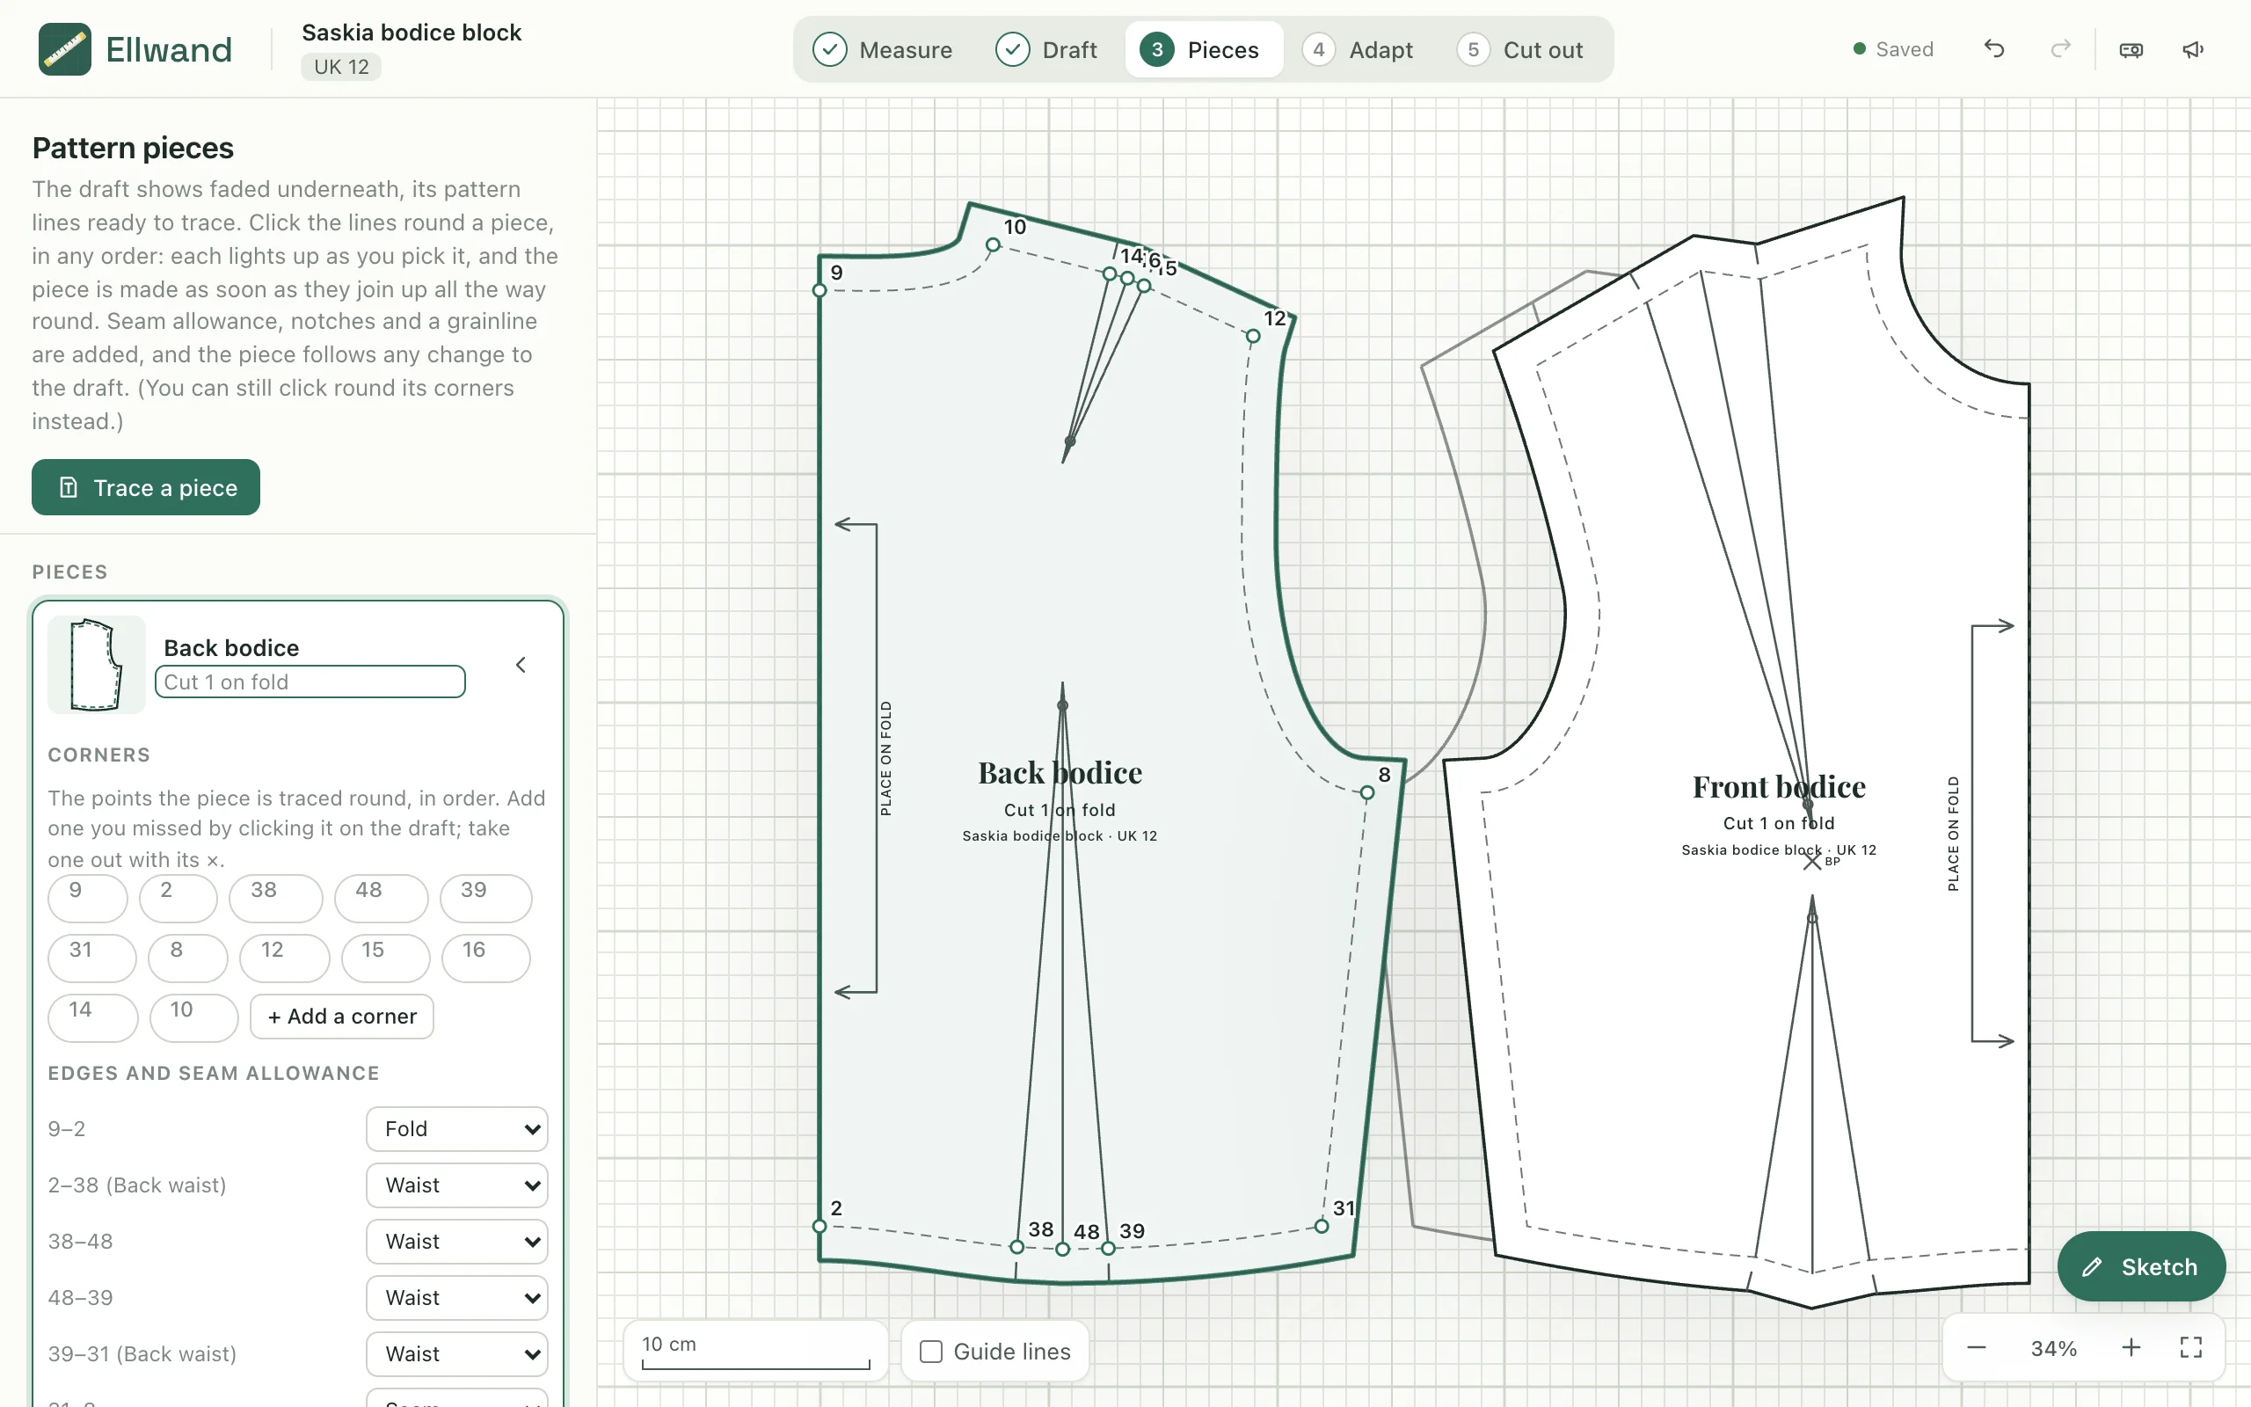Click the fit-to-screen icon
The width and height of the screenshot is (2251, 1407).
tap(2190, 1347)
